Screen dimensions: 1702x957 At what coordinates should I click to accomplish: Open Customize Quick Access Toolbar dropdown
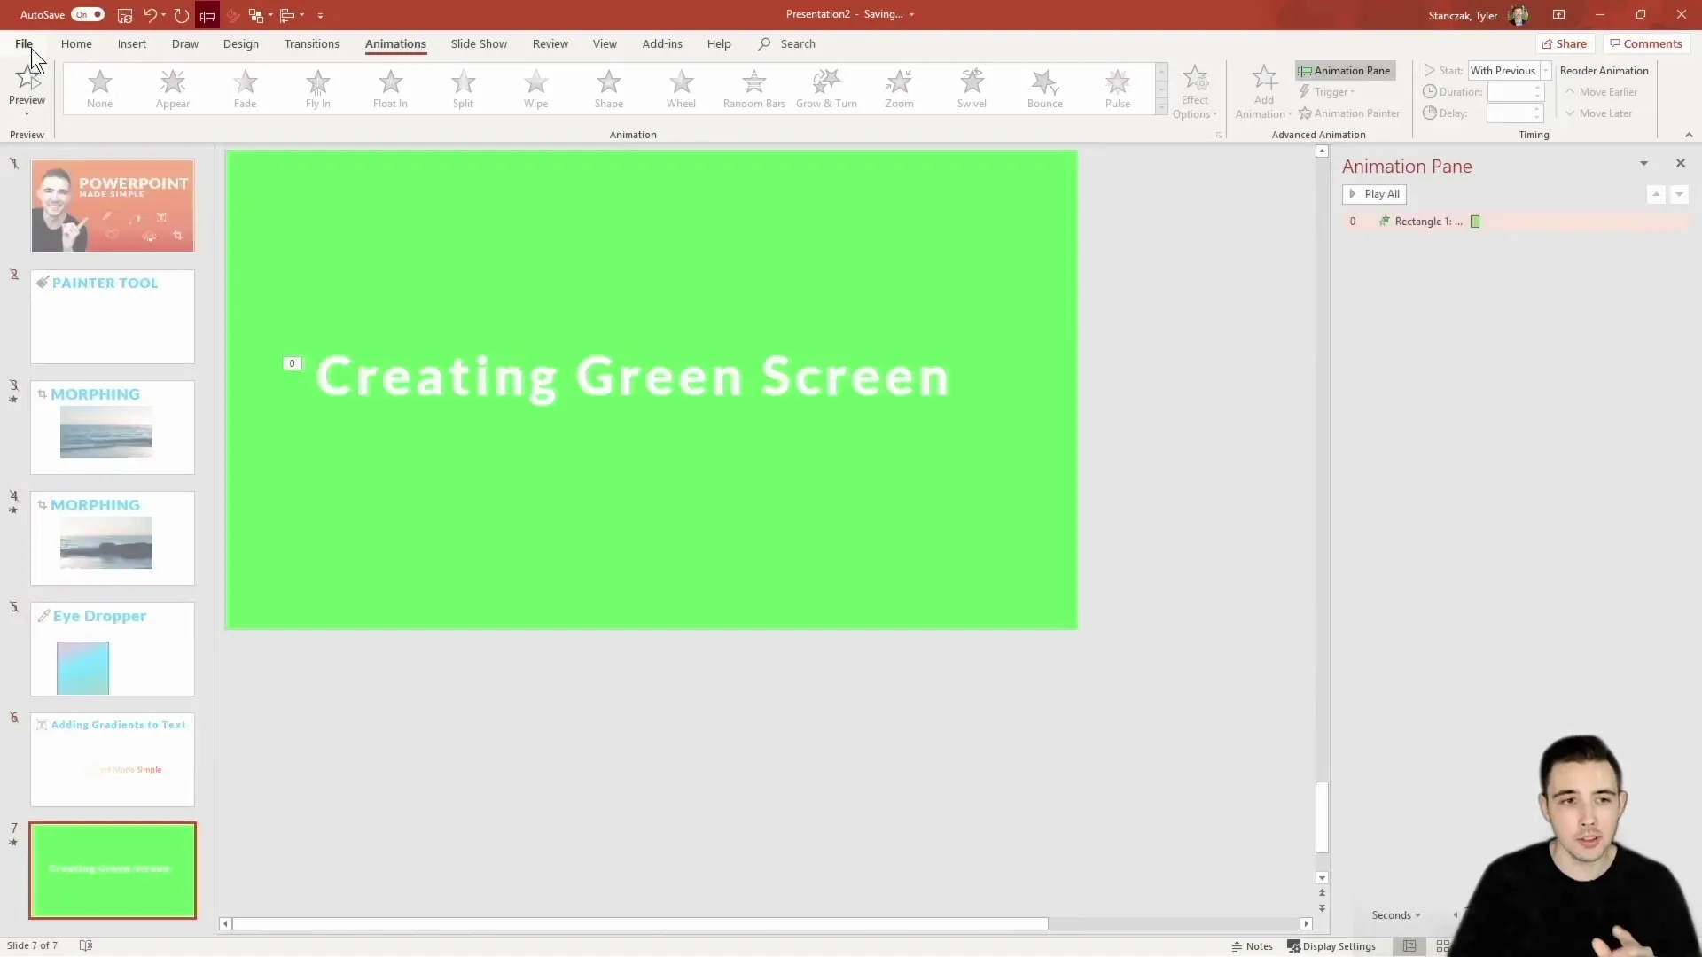click(x=320, y=15)
